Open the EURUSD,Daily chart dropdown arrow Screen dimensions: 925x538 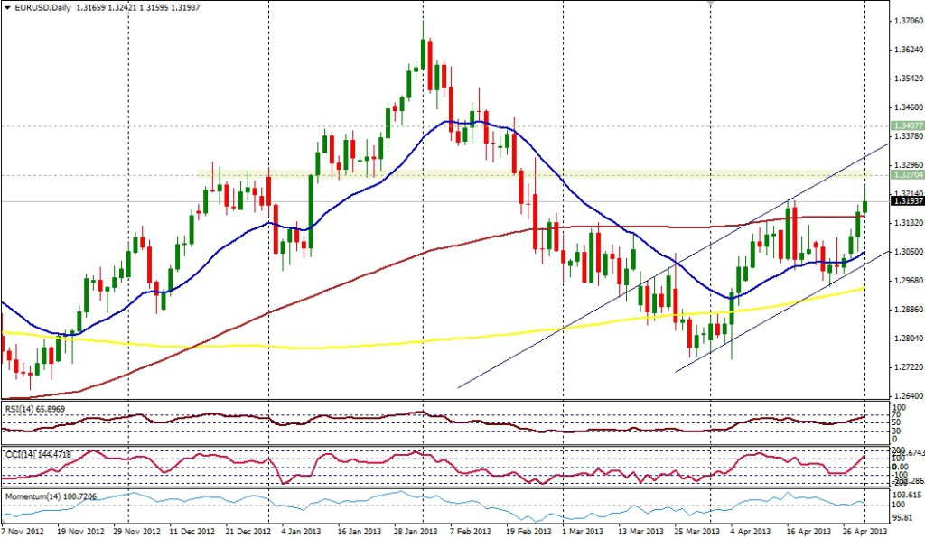[x=7, y=8]
